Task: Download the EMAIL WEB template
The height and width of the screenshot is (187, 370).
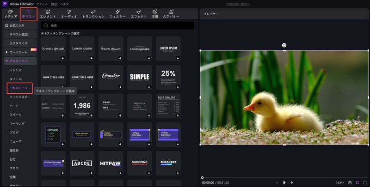Action: click(x=120, y=115)
